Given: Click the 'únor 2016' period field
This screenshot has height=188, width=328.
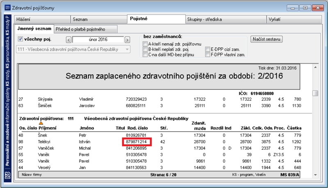Looking at the screenshot, I should click(98, 40).
